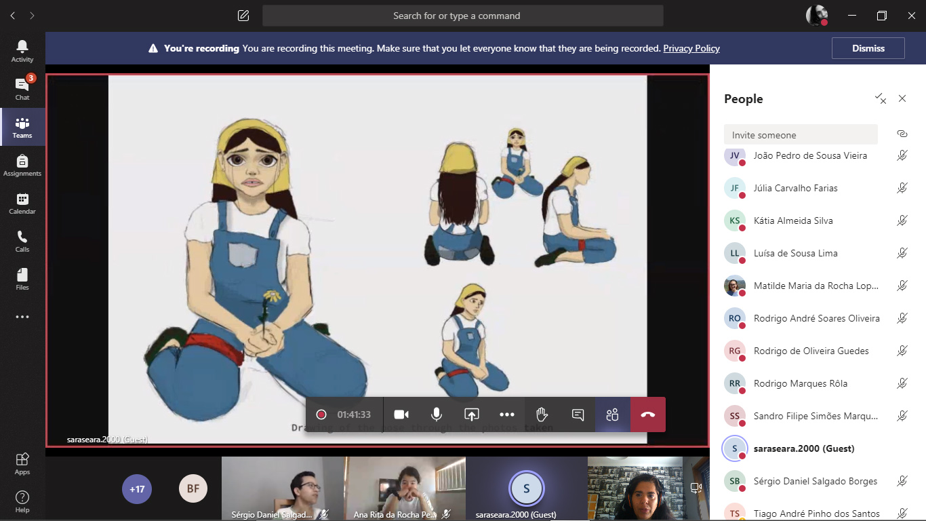Image resolution: width=926 pixels, height=521 pixels.
Task: Open the Teams section
Action: coord(22,127)
